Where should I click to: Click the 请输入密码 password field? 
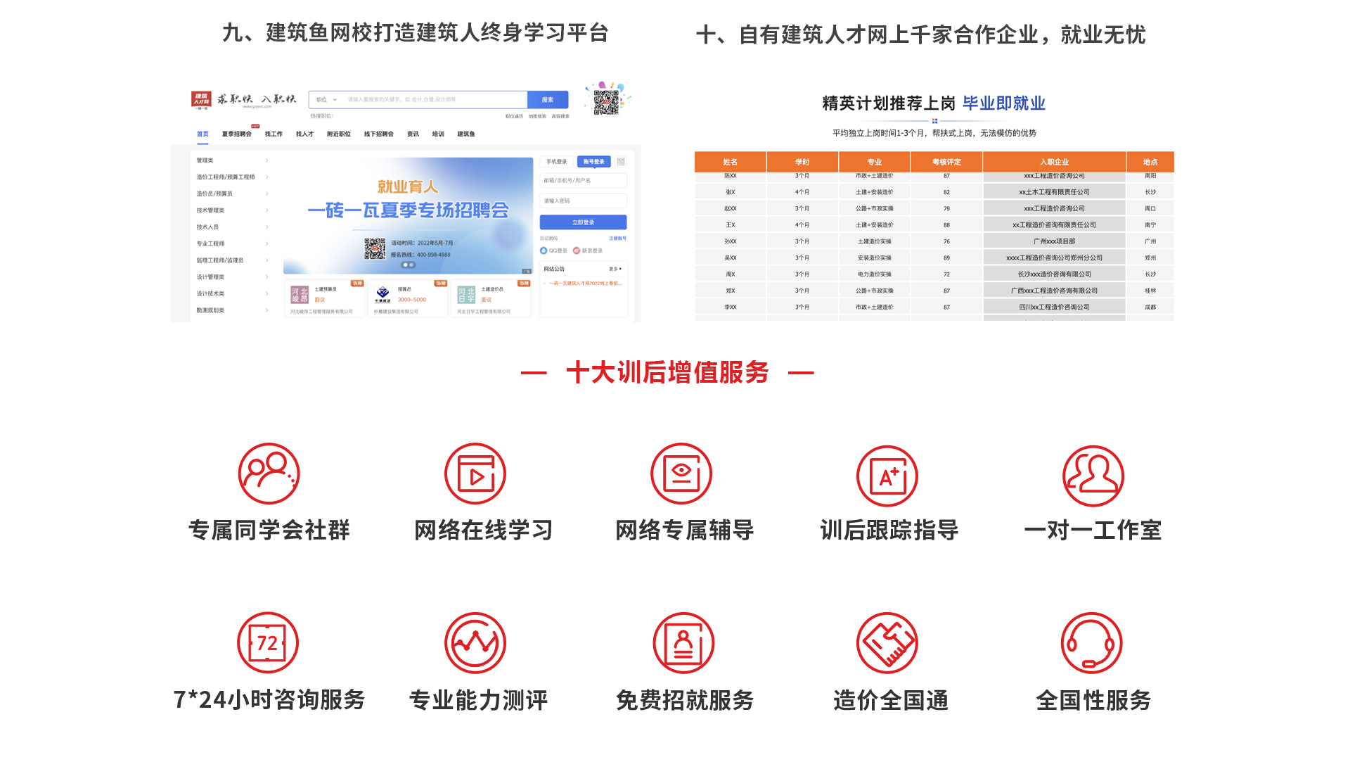[x=584, y=201]
